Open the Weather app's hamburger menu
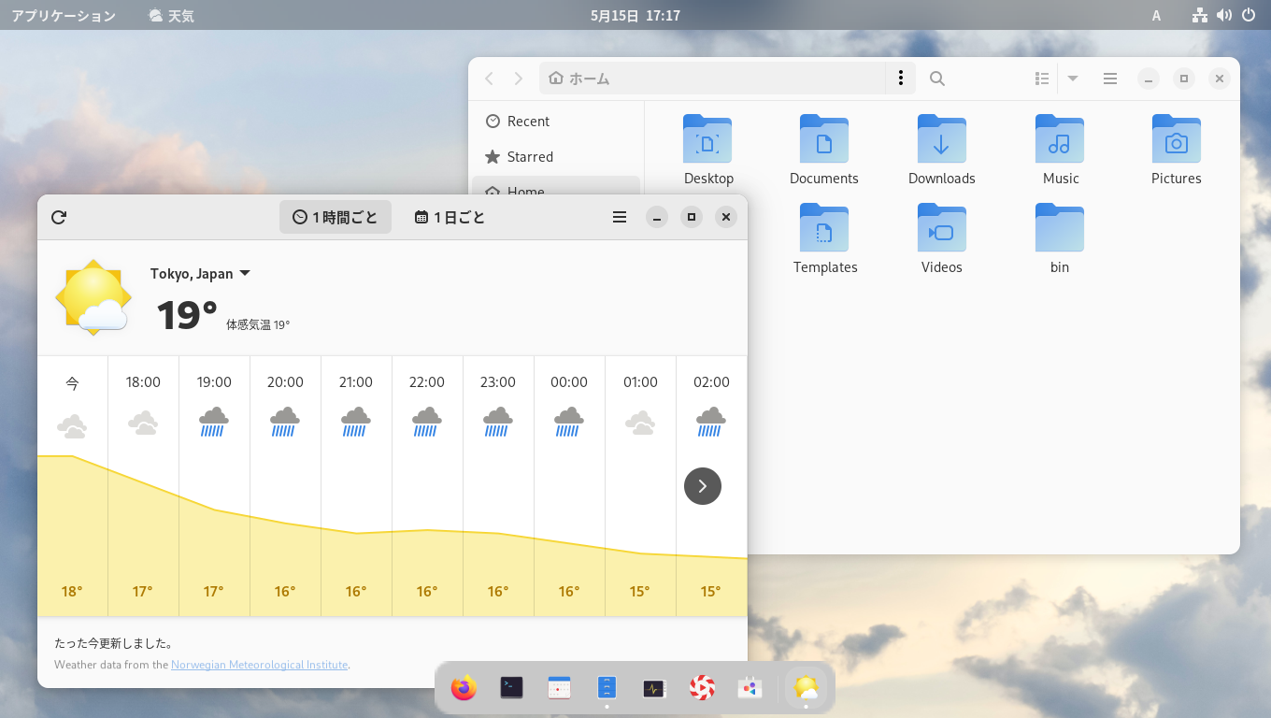The image size is (1271, 718). coord(619,217)
